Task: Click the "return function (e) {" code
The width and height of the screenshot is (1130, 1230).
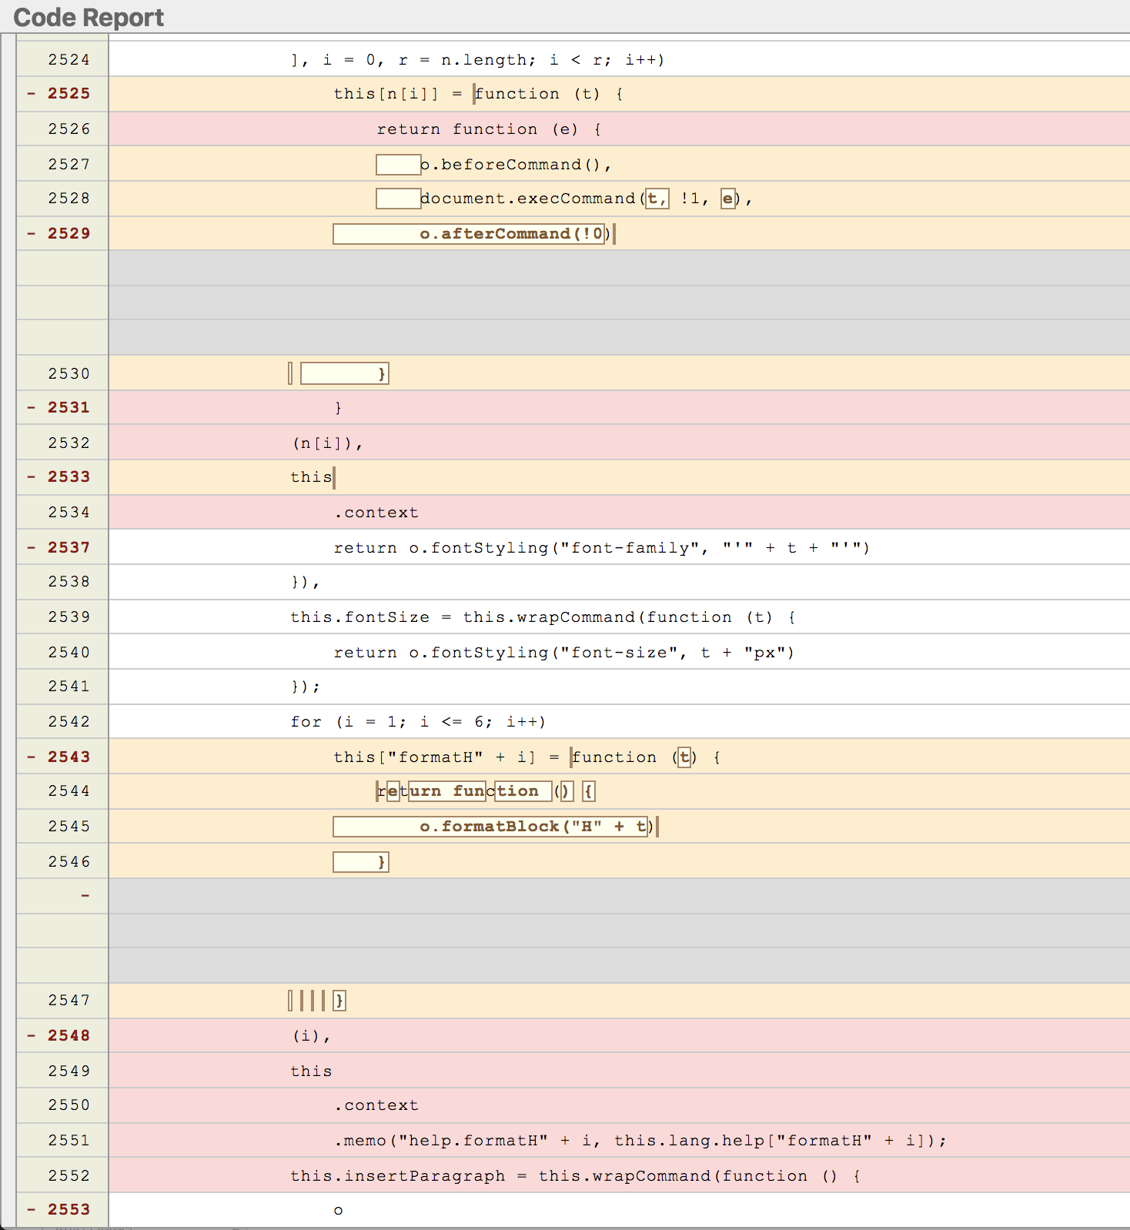Action: point(489,129)
